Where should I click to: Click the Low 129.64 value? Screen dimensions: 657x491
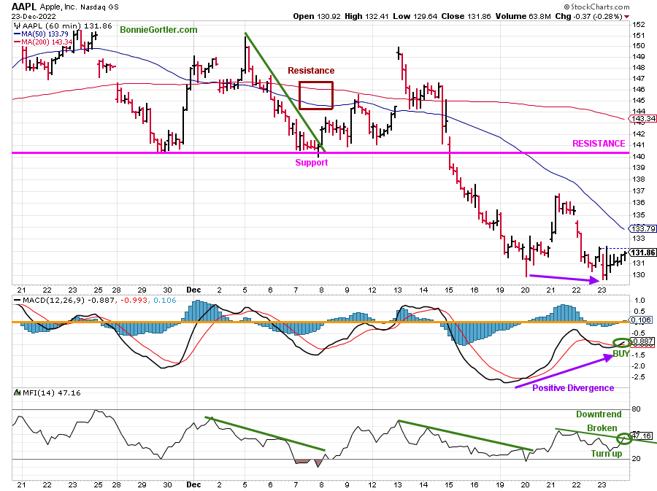pyautogui.click(x=415, y=16)
